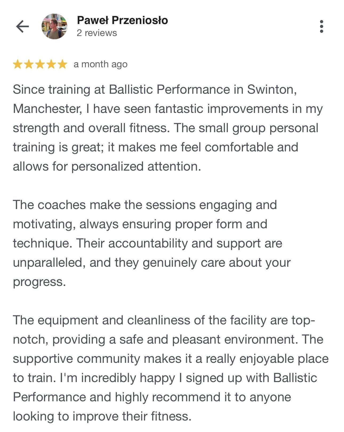Open reviewer name Paweł Przeniosło
Viewport: 344px width, 432px height.
click(122, 20)
